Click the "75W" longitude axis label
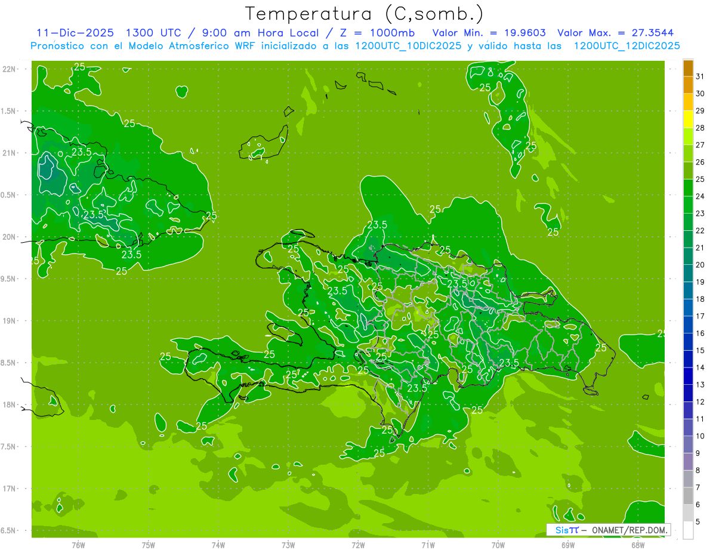 click(x=148, y=545)
